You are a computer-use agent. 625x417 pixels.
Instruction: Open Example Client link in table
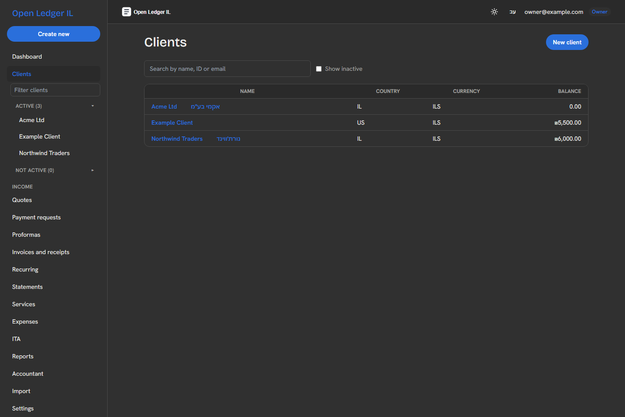pyautogui.click(x=172, y=122)
